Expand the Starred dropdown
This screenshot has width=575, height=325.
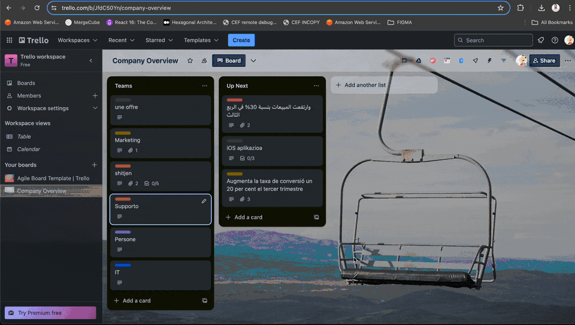(x=159, y=40)
